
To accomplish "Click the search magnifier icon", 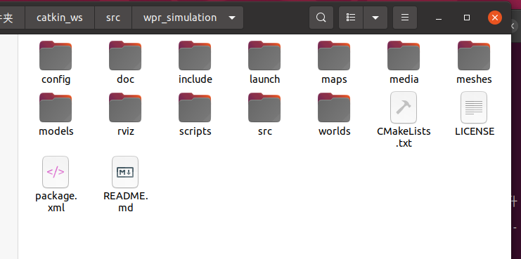I will (321, 18).
